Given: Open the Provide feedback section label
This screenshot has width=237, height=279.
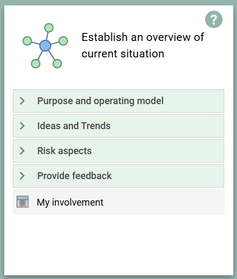Looking at the screenshot, I should coord(75,176).
